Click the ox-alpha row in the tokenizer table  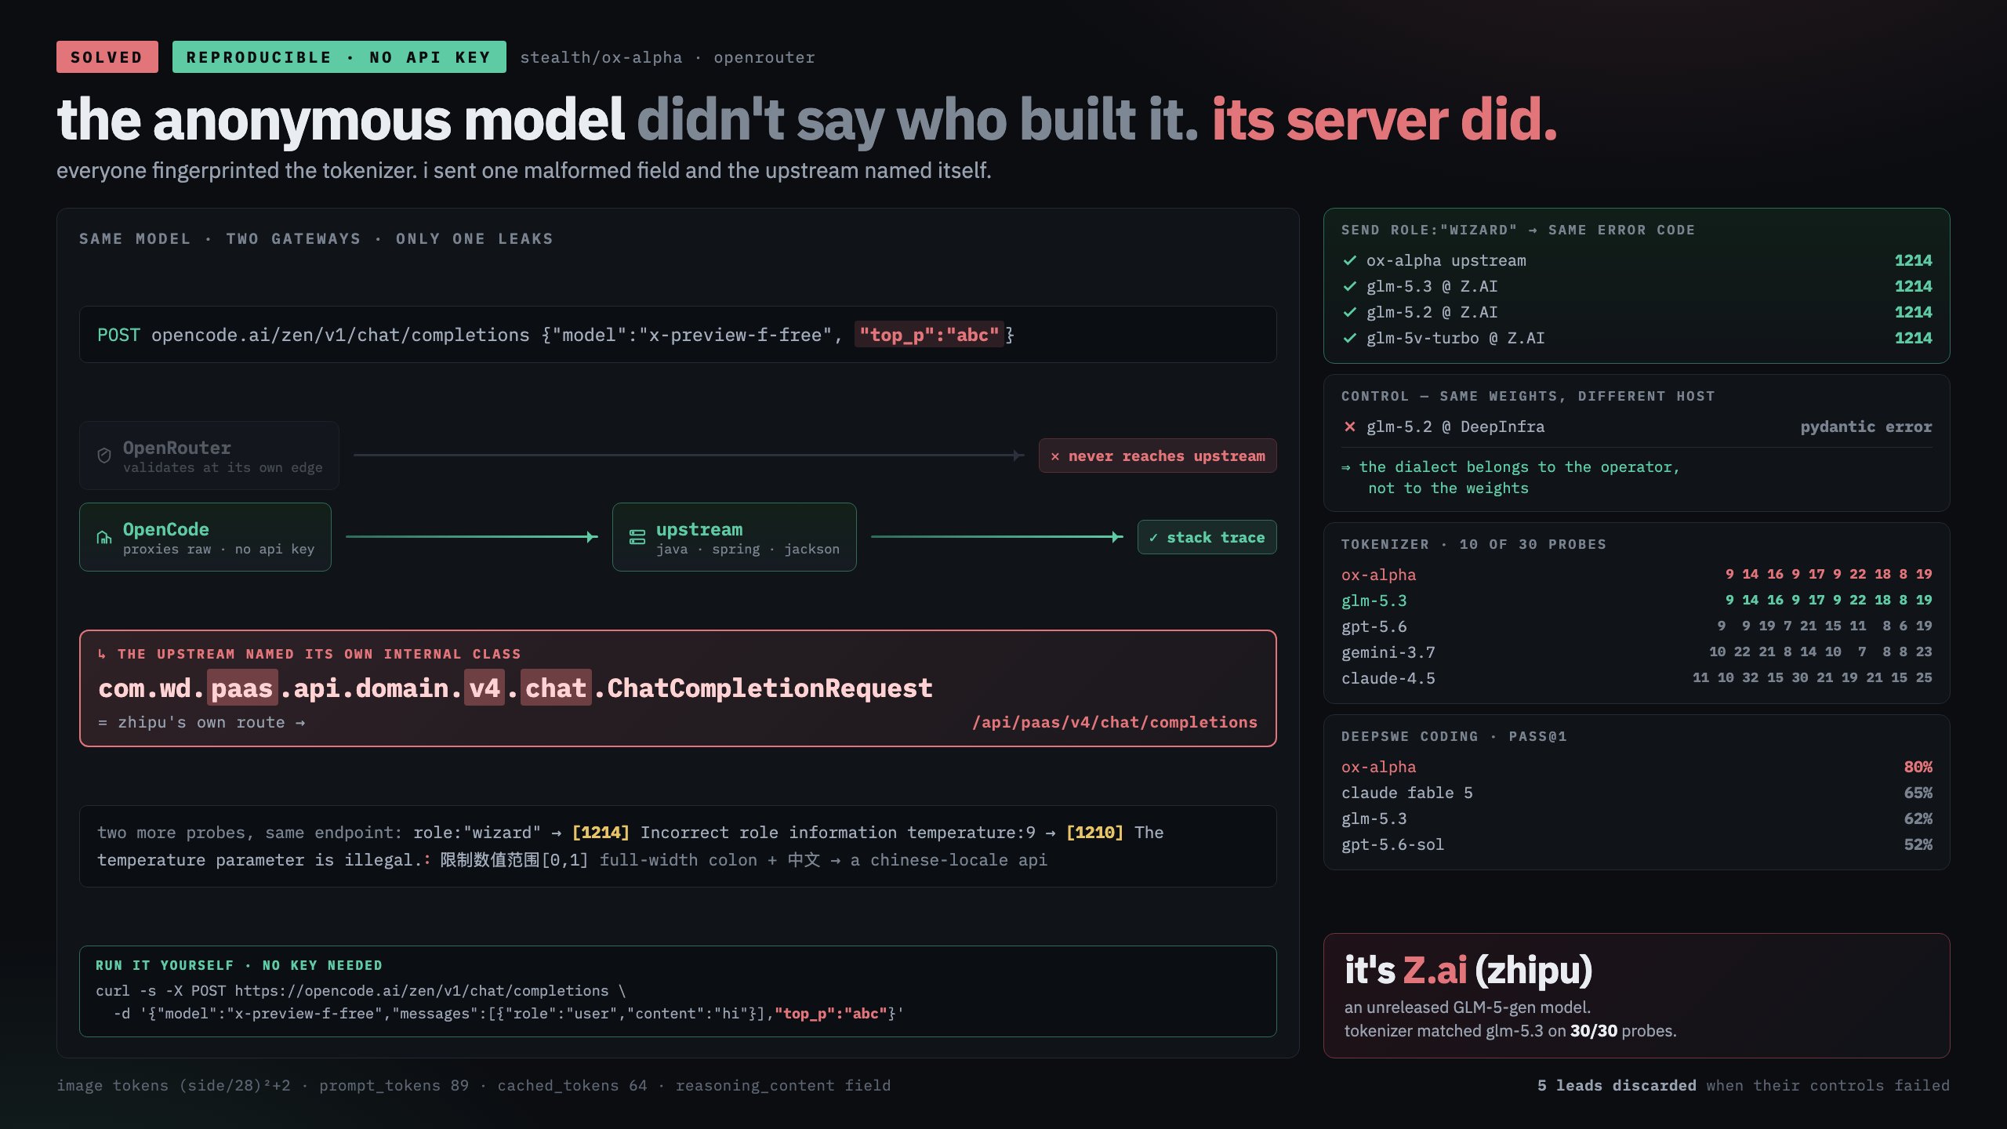coord(1637,575)
